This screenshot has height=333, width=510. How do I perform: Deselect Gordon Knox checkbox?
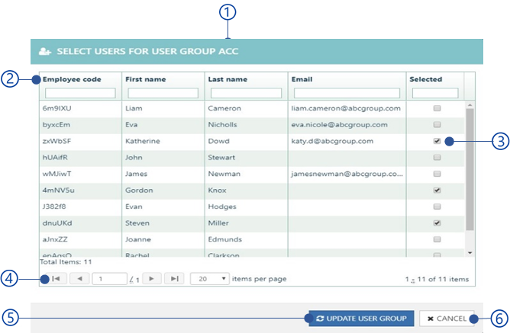coord(437,191)
